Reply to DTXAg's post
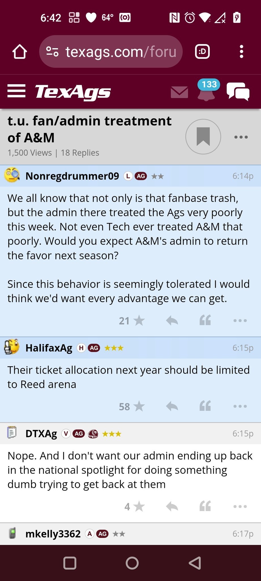261x581 pixels. click(172, 507)
